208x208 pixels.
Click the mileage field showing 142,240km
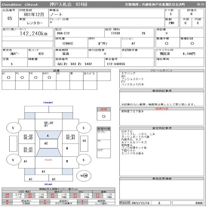point(34,33)
